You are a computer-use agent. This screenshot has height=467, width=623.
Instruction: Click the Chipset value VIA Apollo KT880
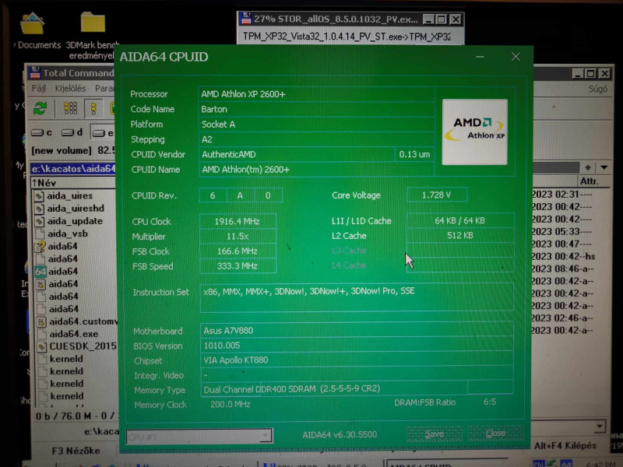coord(357,360)
